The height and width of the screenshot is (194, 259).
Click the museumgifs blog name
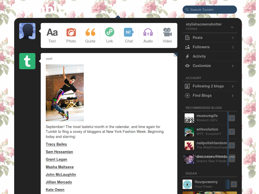click(207, 116)
